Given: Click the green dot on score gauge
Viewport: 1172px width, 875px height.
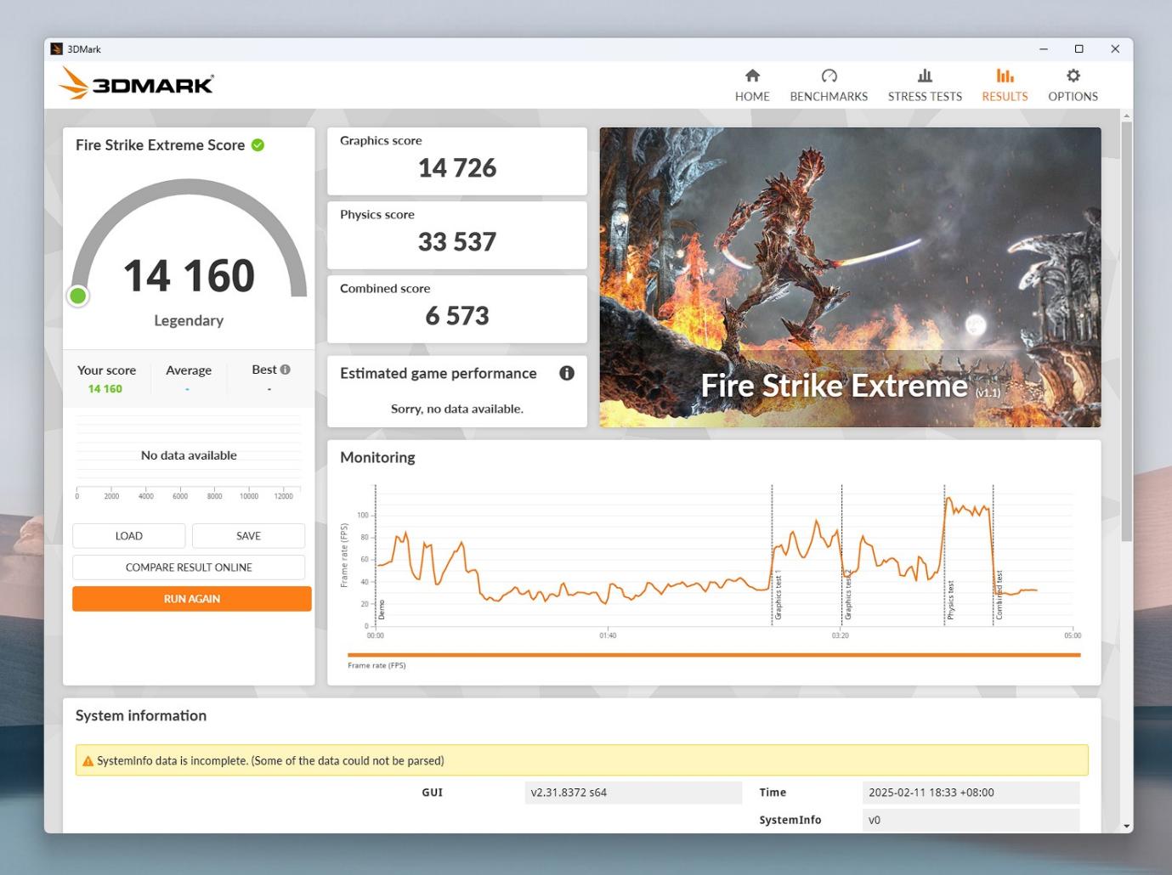Looking at the screenshot, I should [x=78, y=296].
